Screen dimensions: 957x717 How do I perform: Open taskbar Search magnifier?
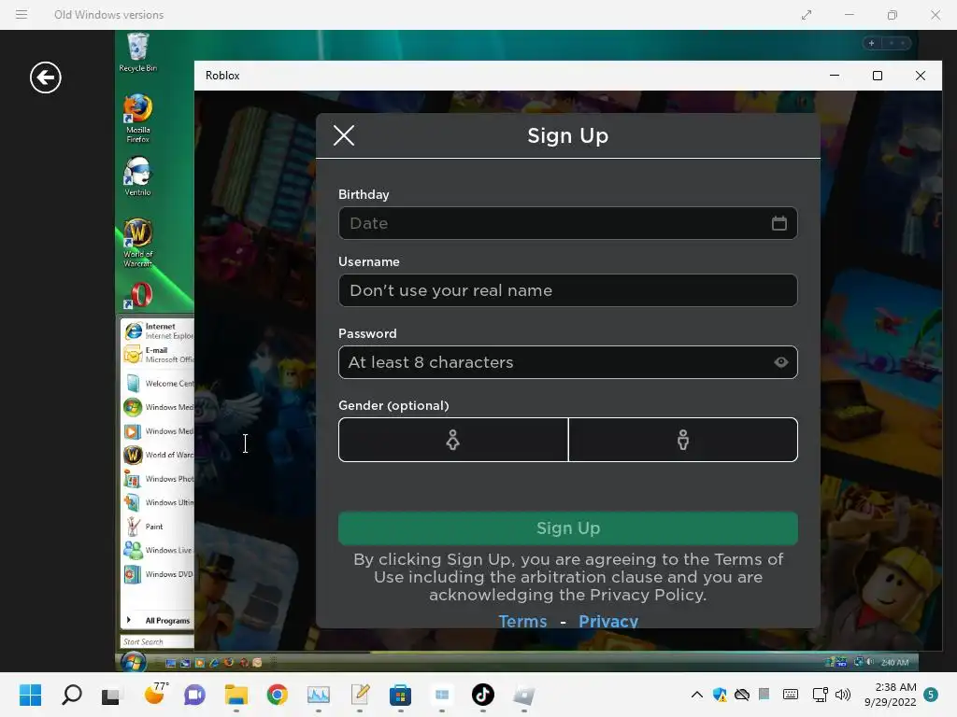pyautogui.click(x=71, y=695)
